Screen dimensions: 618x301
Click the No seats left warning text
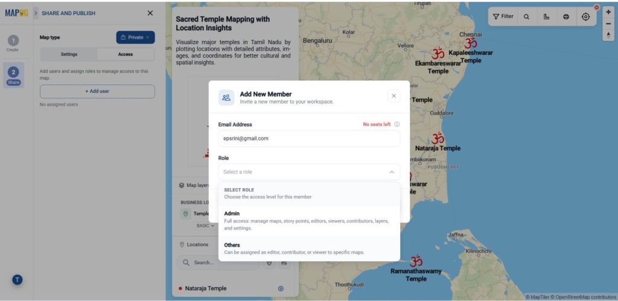(377, 124)
